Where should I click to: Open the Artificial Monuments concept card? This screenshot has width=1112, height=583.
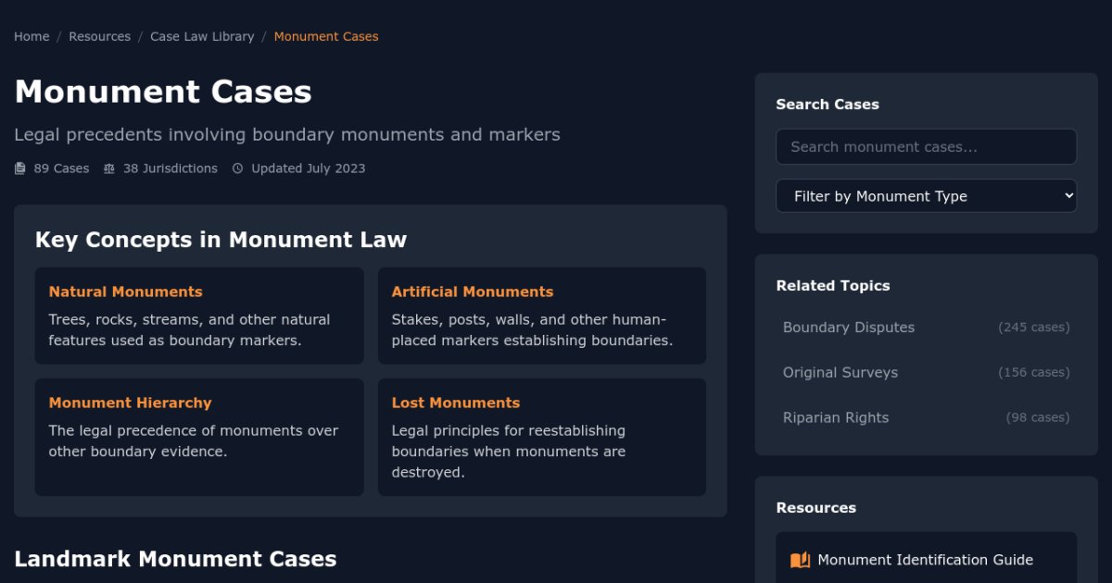tap(542, 316)
